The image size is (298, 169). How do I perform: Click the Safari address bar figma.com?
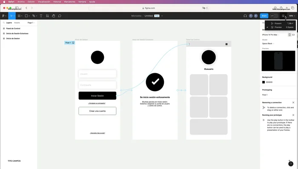pyautogui.click(x=149, y=8)
